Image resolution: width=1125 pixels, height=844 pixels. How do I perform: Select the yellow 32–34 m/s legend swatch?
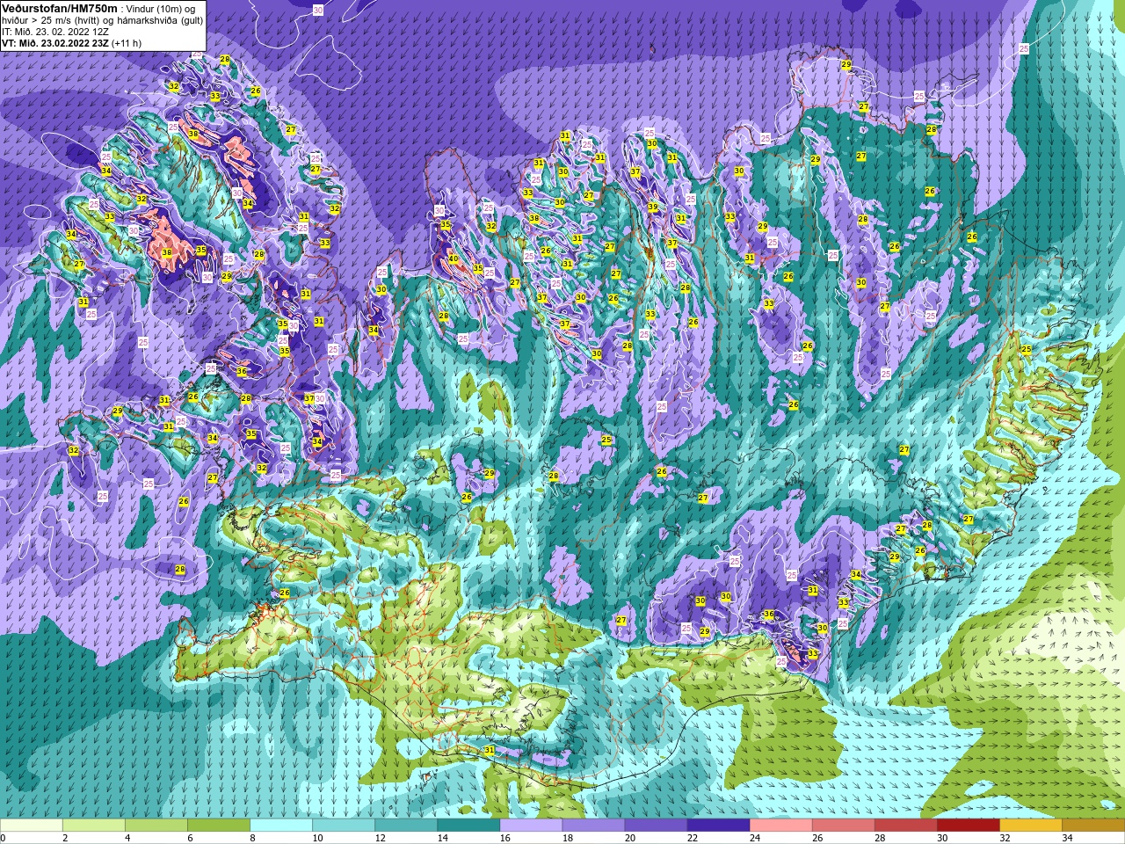point(1030,826)
